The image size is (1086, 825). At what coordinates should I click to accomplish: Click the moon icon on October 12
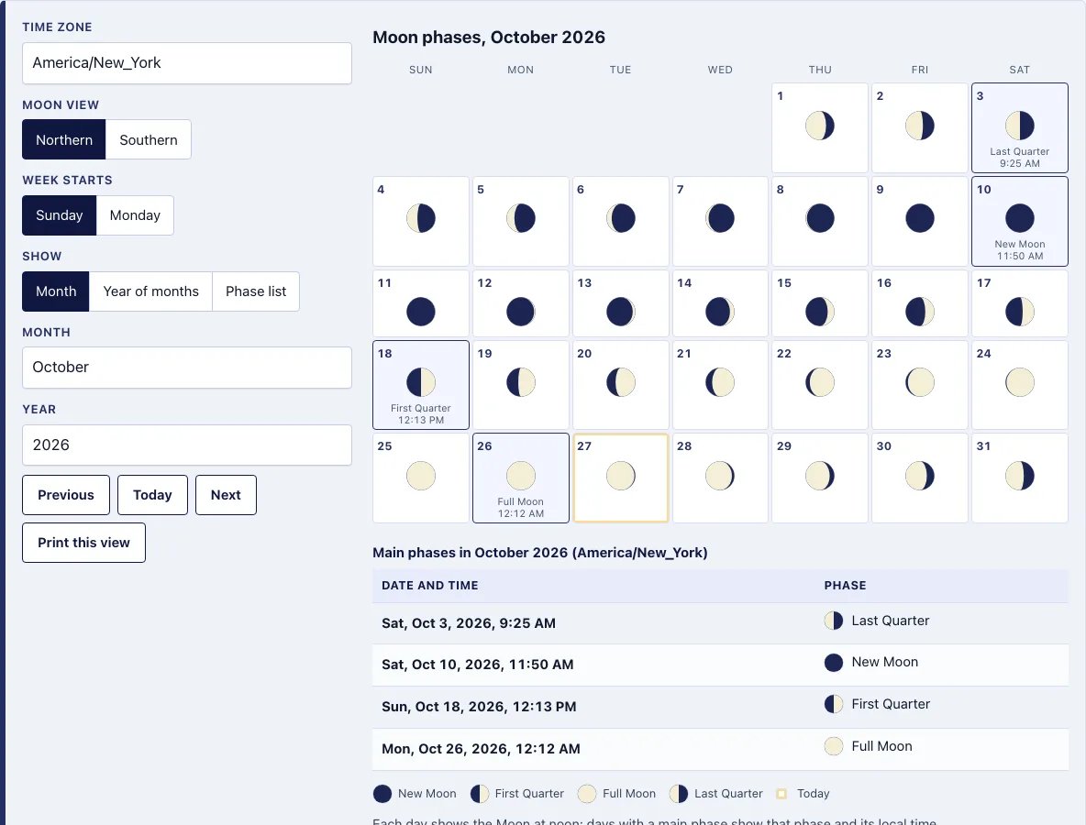tap(520, 313)
